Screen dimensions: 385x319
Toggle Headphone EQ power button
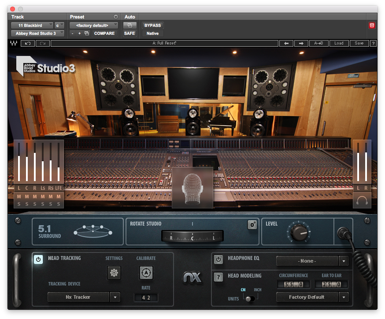[218, 259]
